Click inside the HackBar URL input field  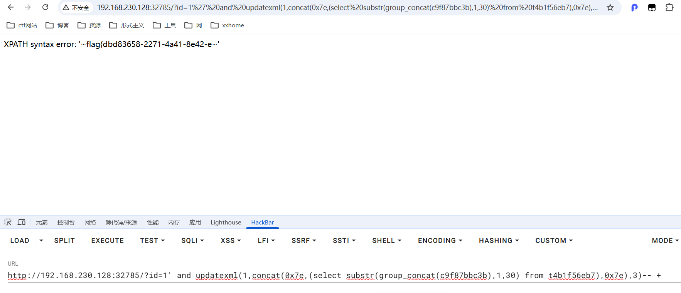[344, 276]
